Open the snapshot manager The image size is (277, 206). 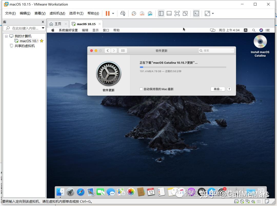[x=150, y=13]
